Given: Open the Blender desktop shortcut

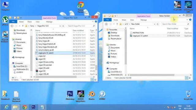Looking at the screenshot, I should coord(92,95).
